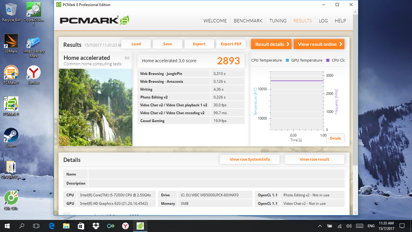Click the Export button
This screenshot has width=412, height=232.
(199, 44)
